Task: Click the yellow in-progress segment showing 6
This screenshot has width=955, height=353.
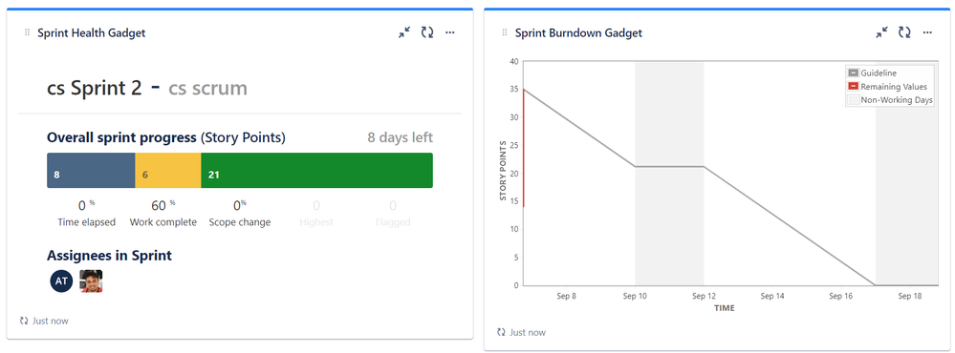Action: pos(168,171)
